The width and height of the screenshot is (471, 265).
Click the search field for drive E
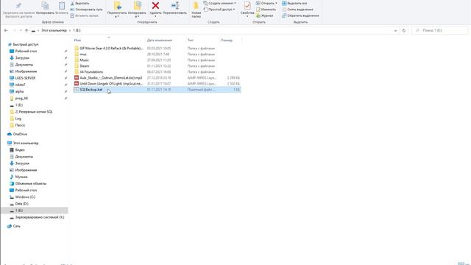click(440, 30)
